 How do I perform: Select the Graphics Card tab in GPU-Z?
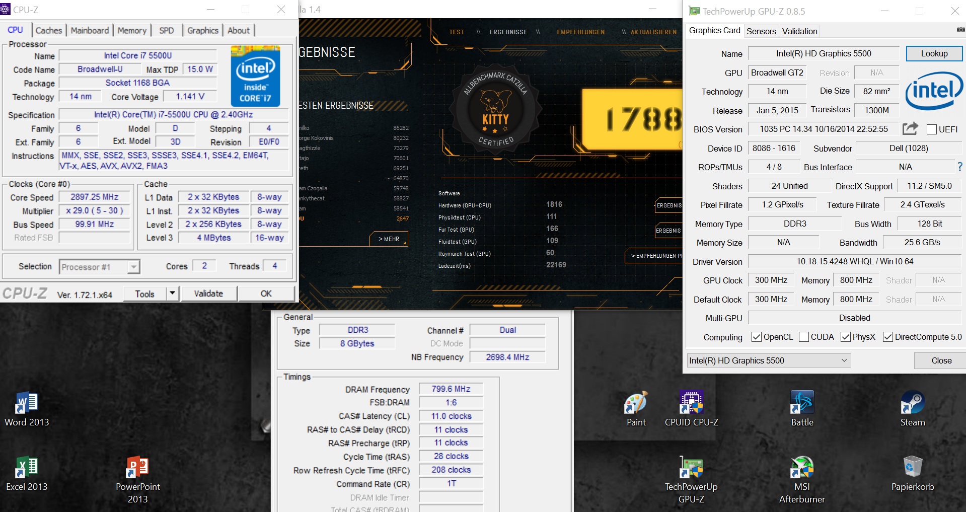714,30
